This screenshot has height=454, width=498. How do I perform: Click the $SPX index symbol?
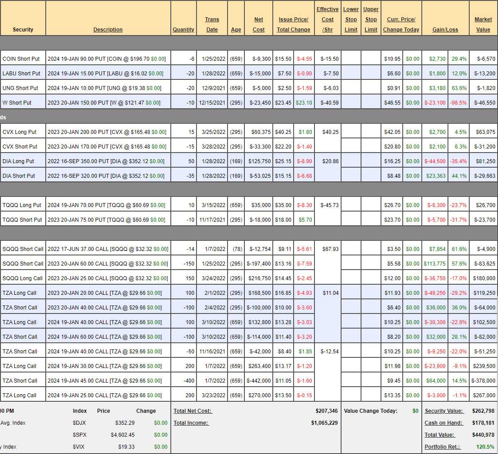79,435
